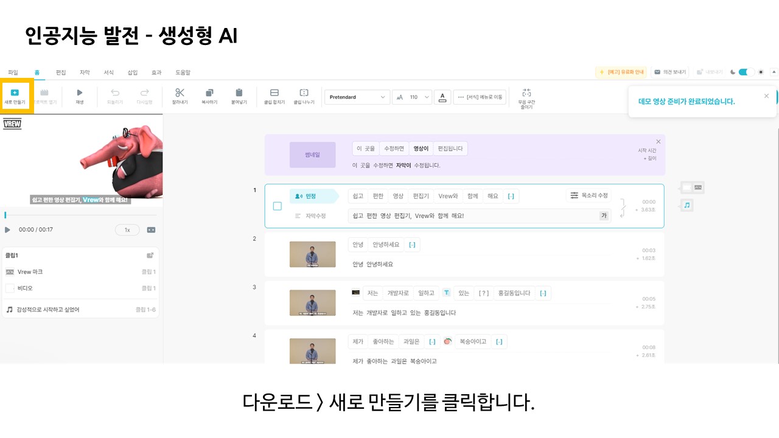Screen dimensions: 779x438
Task: Open the 자막 menu tab
Action: coord(85,72)
